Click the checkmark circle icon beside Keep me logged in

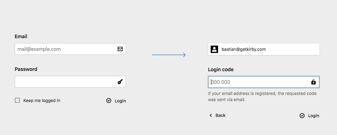pyautogui.click(x=109, y=101)
